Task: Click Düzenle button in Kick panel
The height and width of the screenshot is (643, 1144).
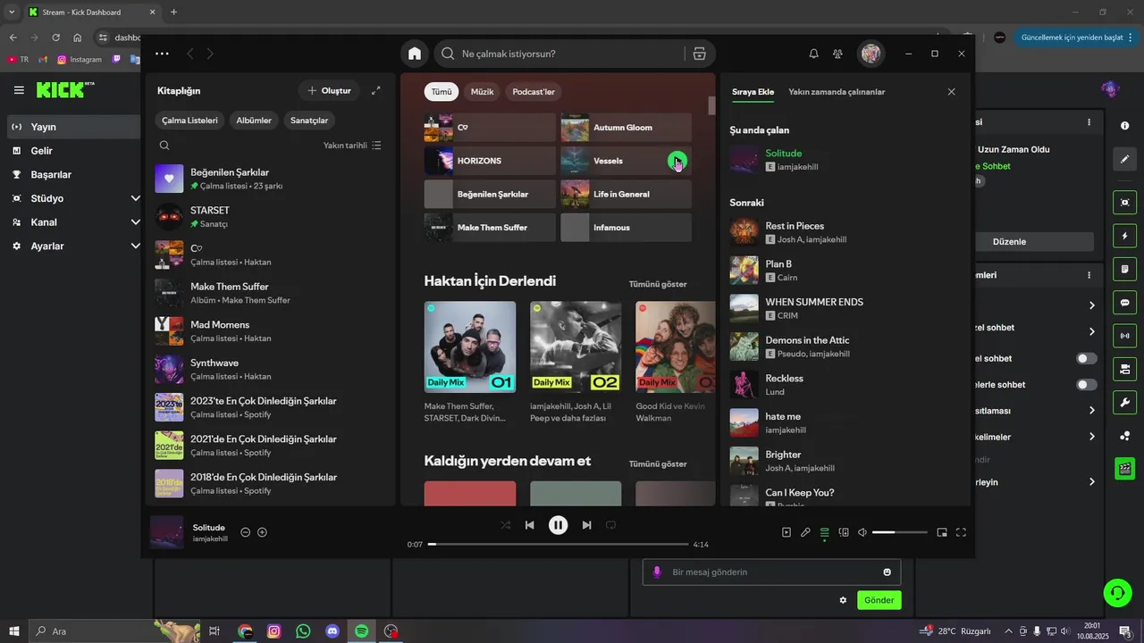Action: [1009, 241]
